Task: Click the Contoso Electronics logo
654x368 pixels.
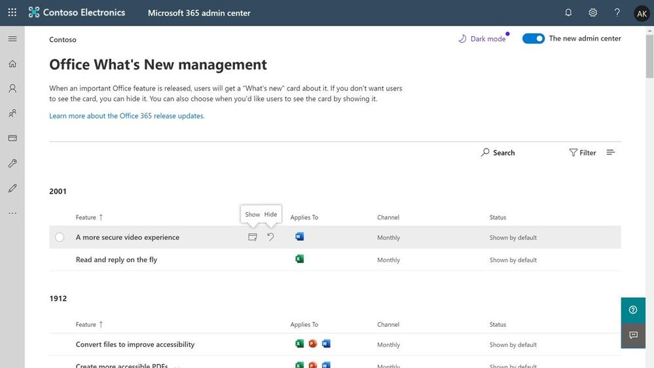Action: click(77, 12)
